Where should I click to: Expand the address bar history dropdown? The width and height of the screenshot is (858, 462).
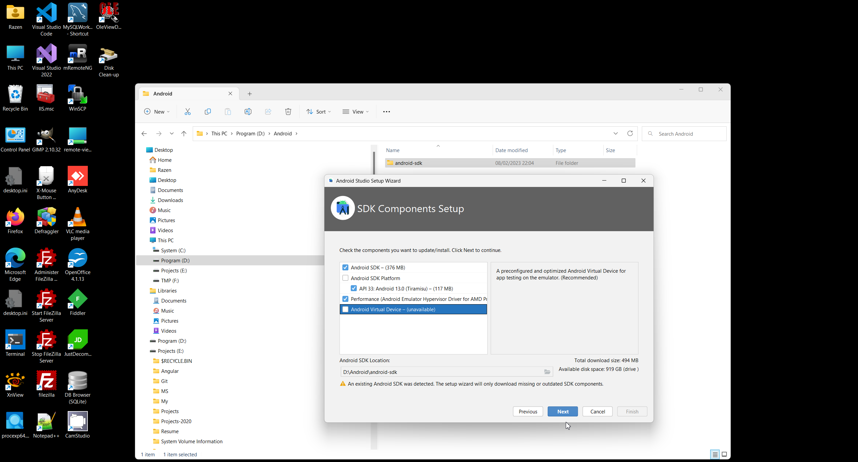(x=616, y=133)
